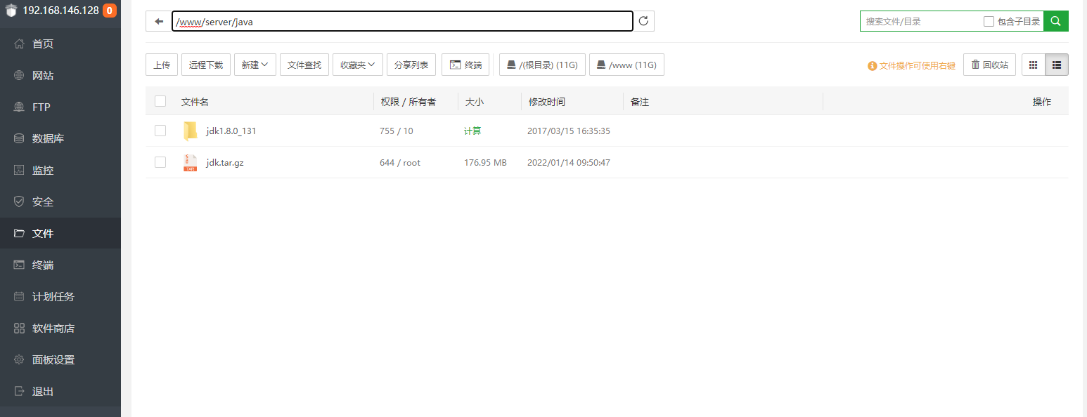Viewport: 1087px width, 417px height.
Task: Open the jdk1.8.0_131 folder icon
Action: [190, 131]
